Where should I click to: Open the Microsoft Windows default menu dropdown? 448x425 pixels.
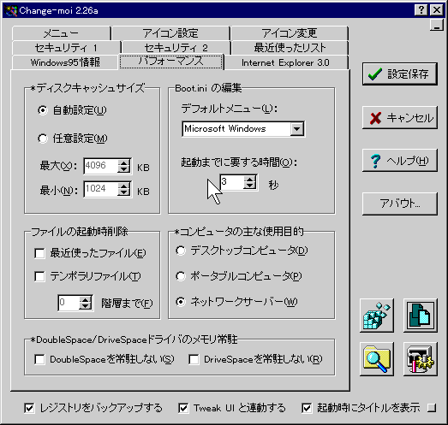[297, 129]
